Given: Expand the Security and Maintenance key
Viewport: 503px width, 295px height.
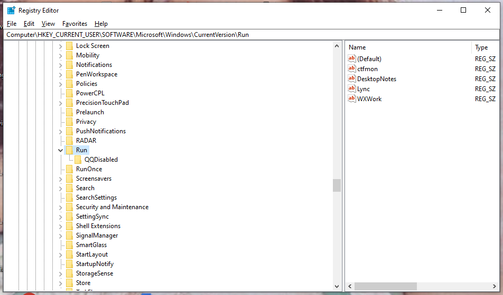Looking at the screenshot, I should point(60,208).
